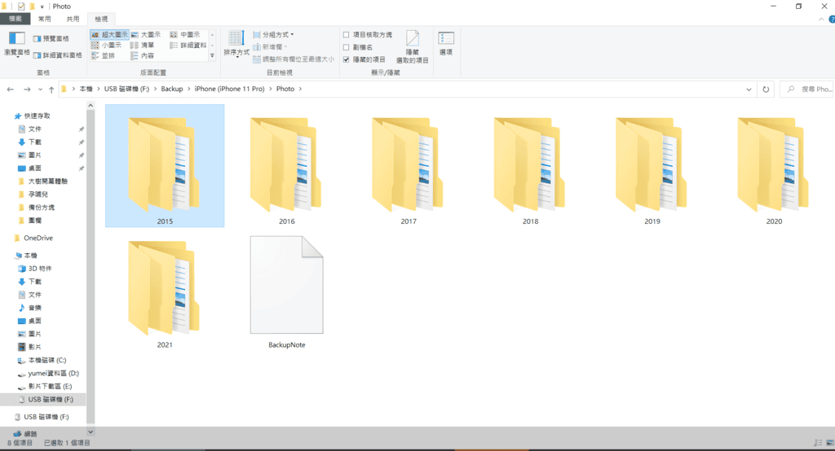Click USB 磁碟機 (F:) in address path
This screenshot has height=451, width=835.
pyautogui.click(x=126, y=89)
